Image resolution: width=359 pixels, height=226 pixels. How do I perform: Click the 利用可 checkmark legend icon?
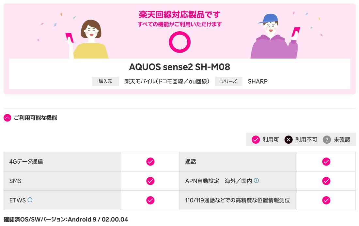[x=255, y=139]
